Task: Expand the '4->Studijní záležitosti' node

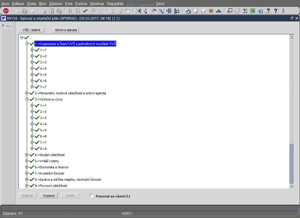Action: (x=27, y=155)
